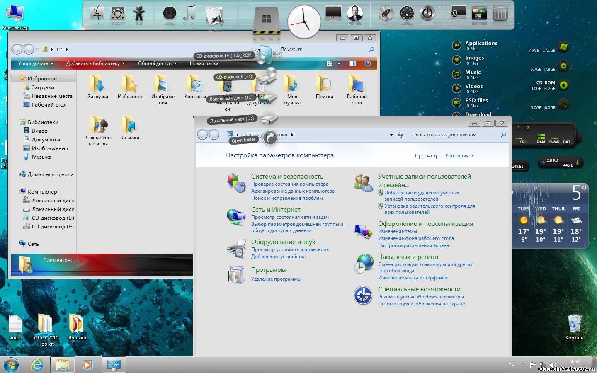
Task: Open Ярлыки desktop folder
Action: (x=77, y=327)
